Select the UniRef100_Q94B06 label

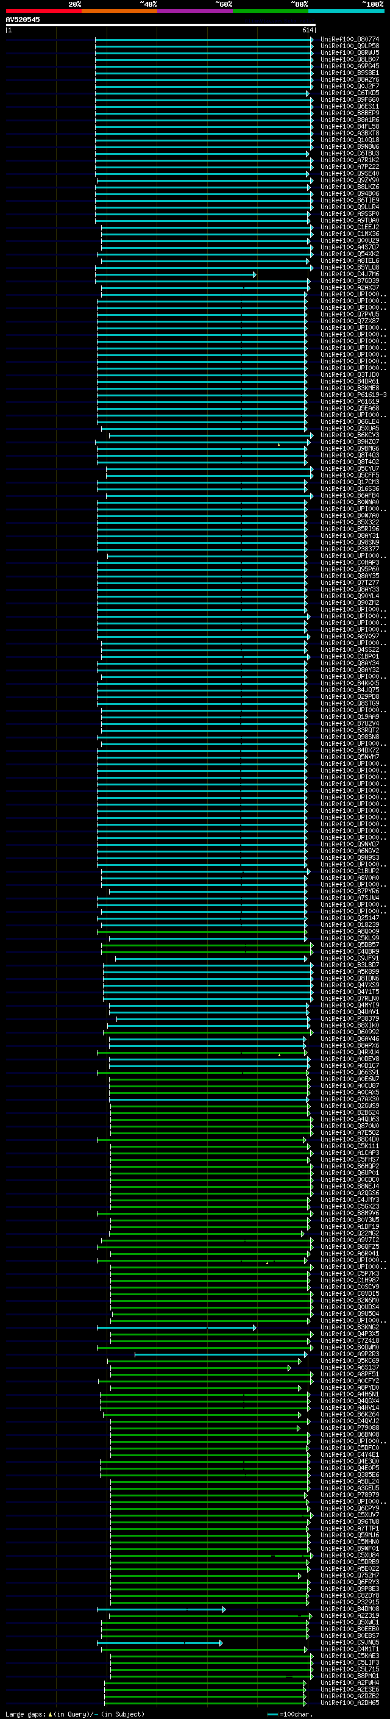[x=350, y=193]
